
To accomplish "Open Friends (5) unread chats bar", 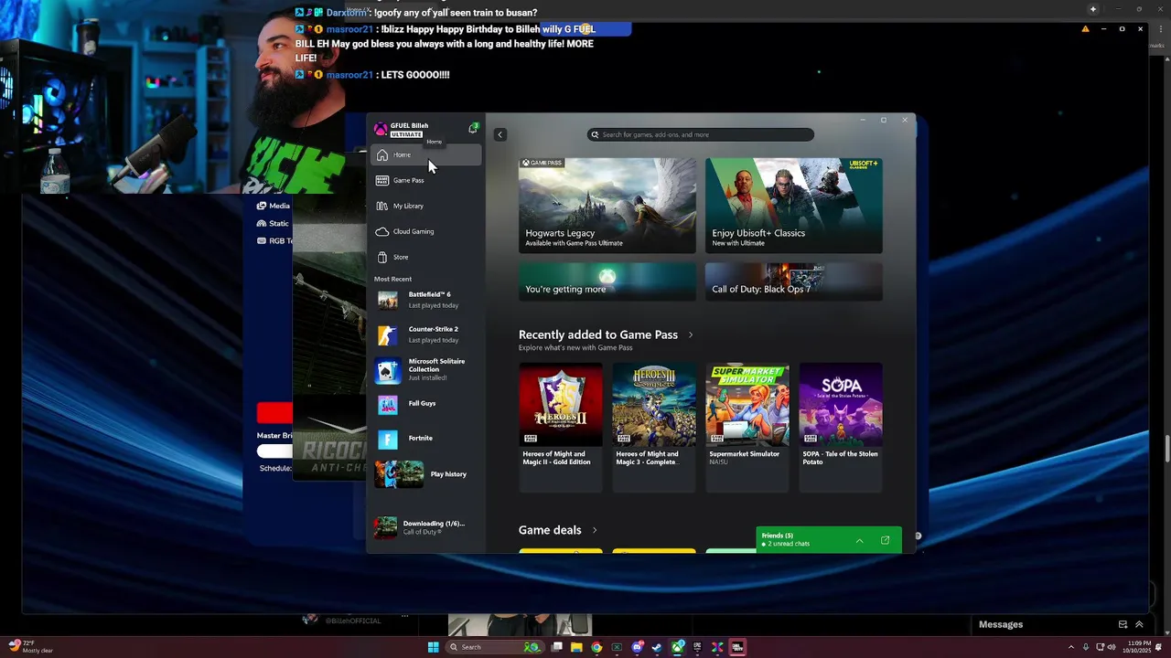I will coord(829,540).
